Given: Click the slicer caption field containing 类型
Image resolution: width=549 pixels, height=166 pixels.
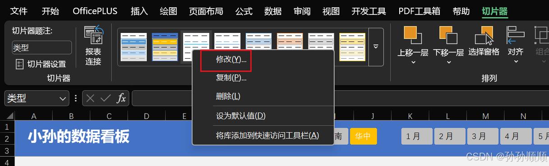Looking at the screenshot, I should click(x=42, y=47).
